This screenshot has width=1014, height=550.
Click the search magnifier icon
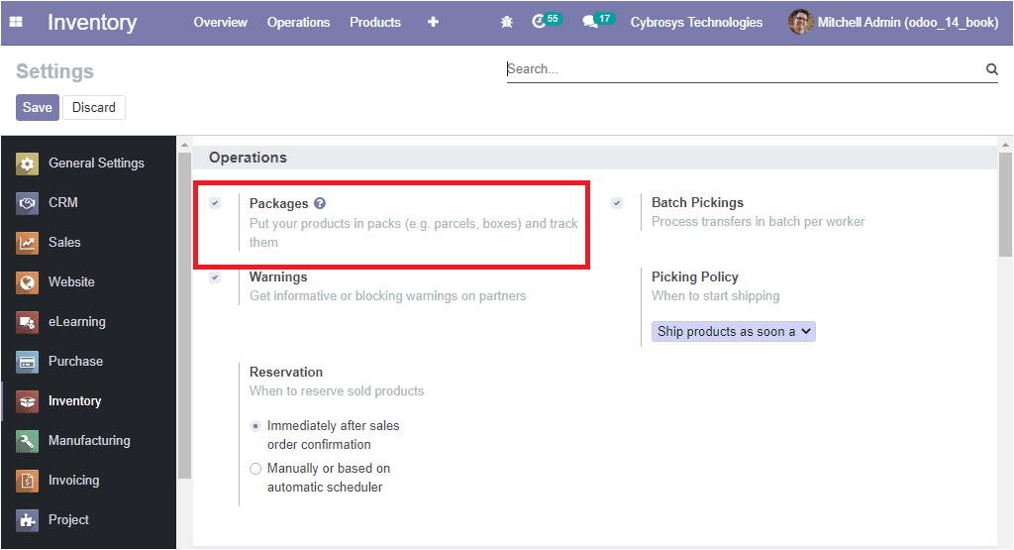click(991, 69)
